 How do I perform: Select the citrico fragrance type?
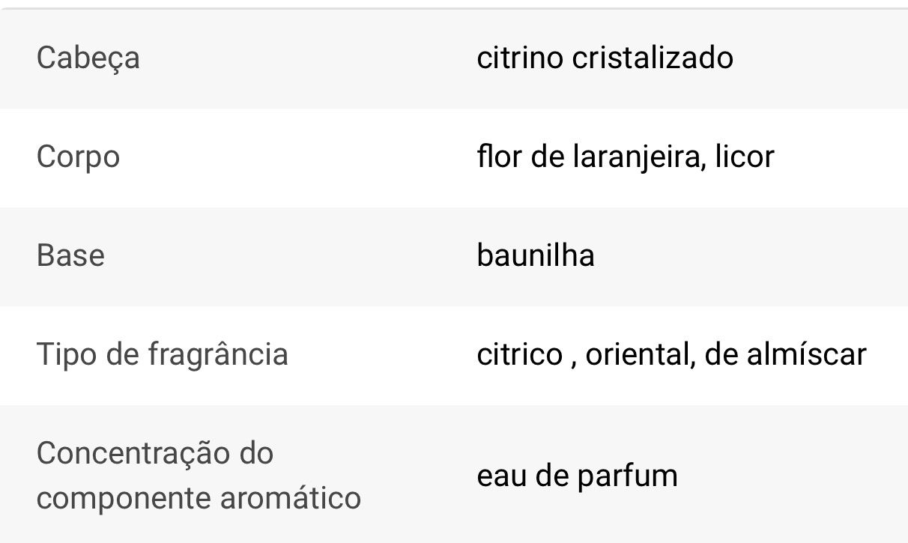pos(519,354)
